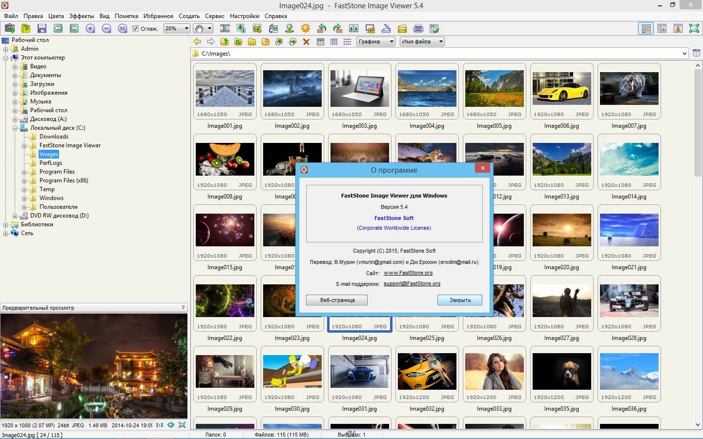Open the 20% zoom dropdown
This screenshot has height=439, width=703.
click(x=176, y=28)
